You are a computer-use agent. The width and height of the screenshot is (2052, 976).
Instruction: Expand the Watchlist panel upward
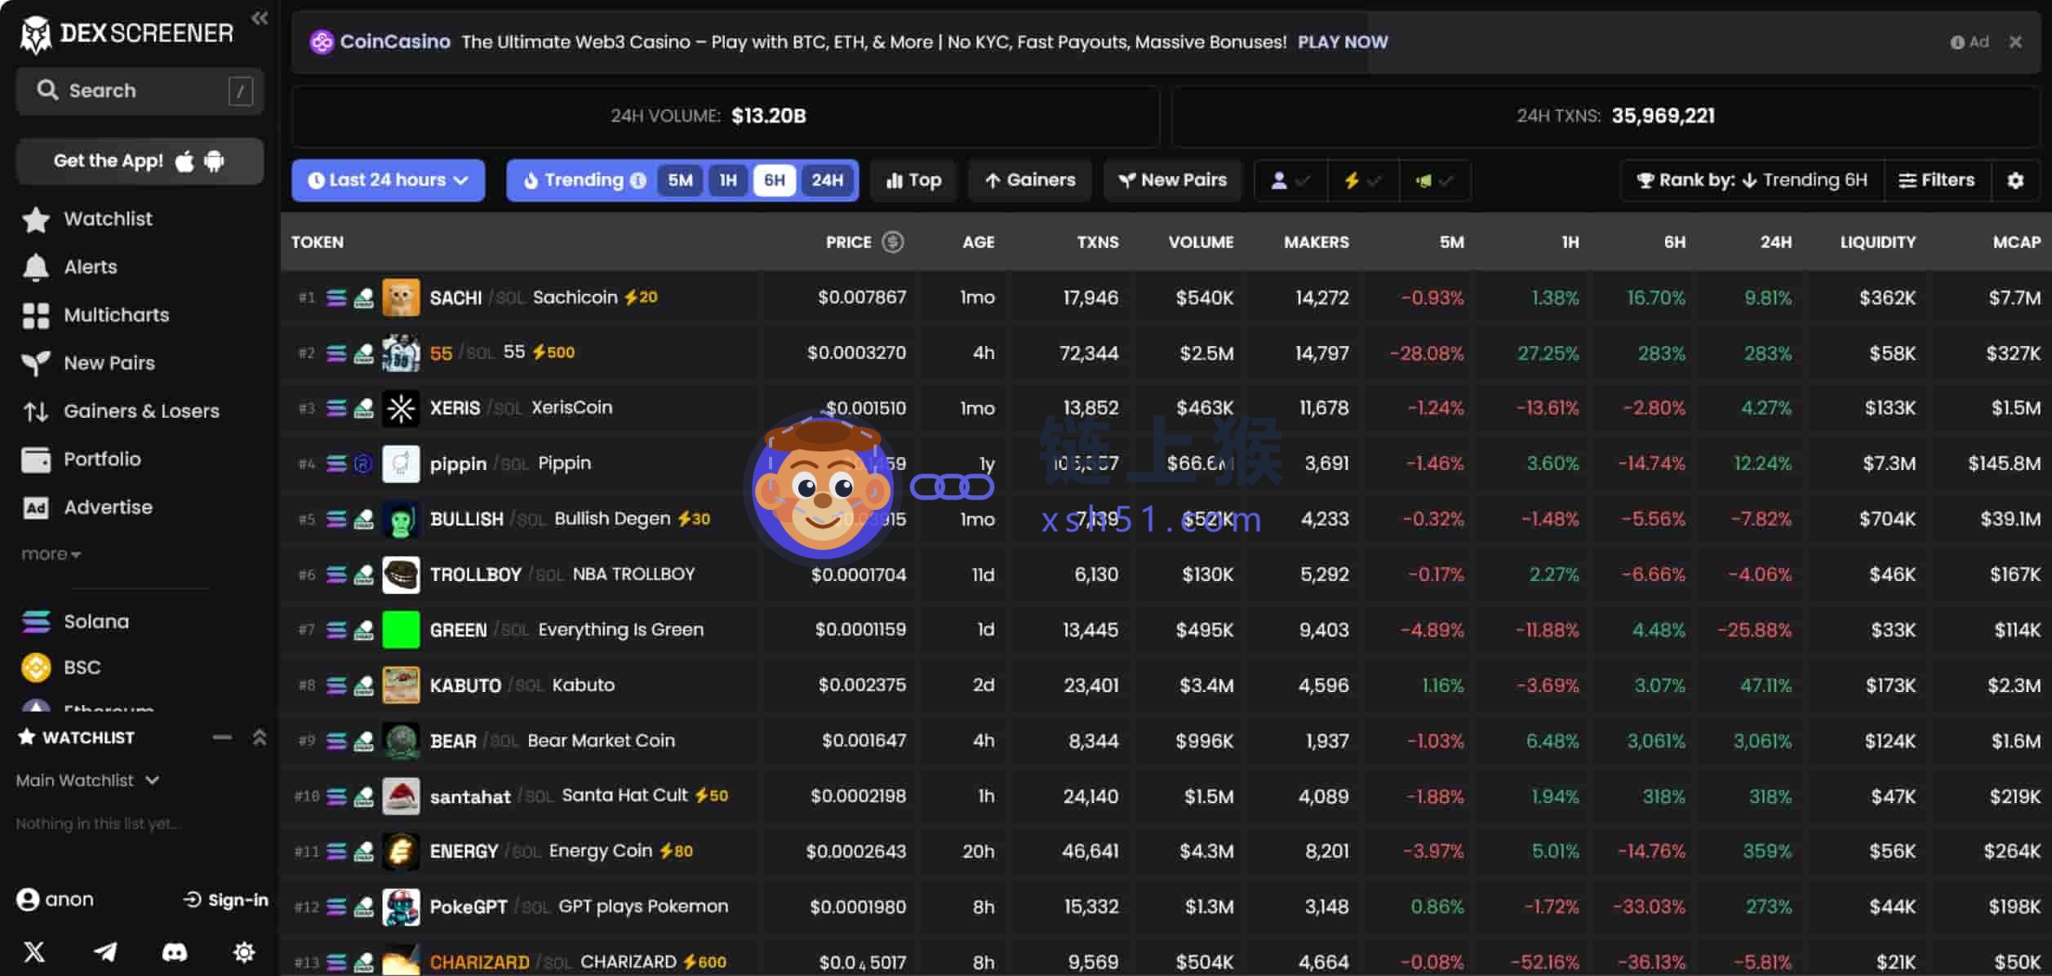tap(260, 738)
